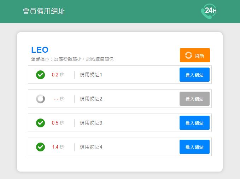240x179 pixels.
Task: Enter site via 備用網址1 進入網站 button
Action: 194,75
